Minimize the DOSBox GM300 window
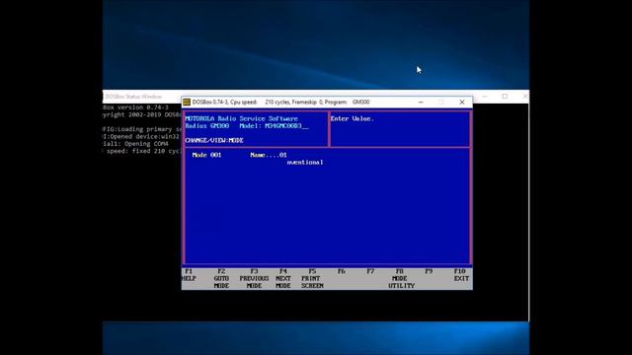The image size is (632, 355). coord(421,103)
